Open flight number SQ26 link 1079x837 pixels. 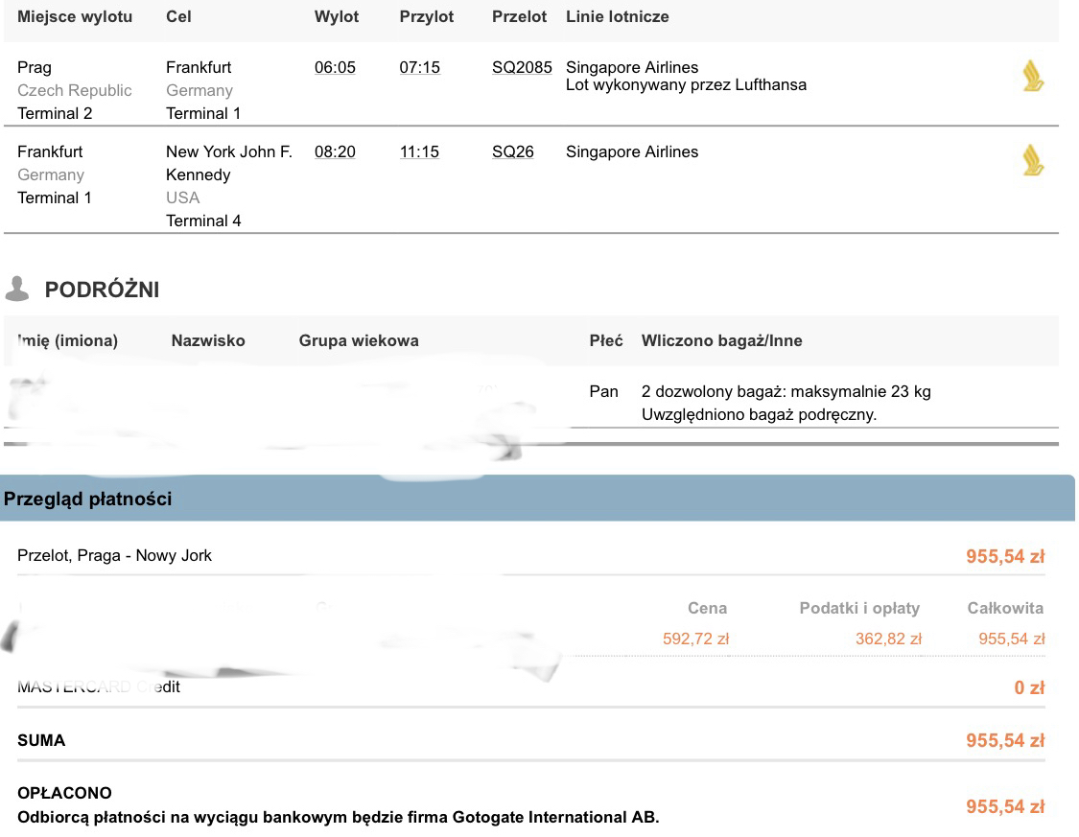pos(513,152)
